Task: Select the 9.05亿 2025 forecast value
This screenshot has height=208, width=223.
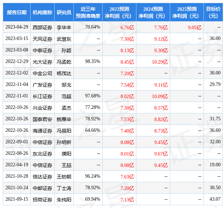Action: [194, 27]
